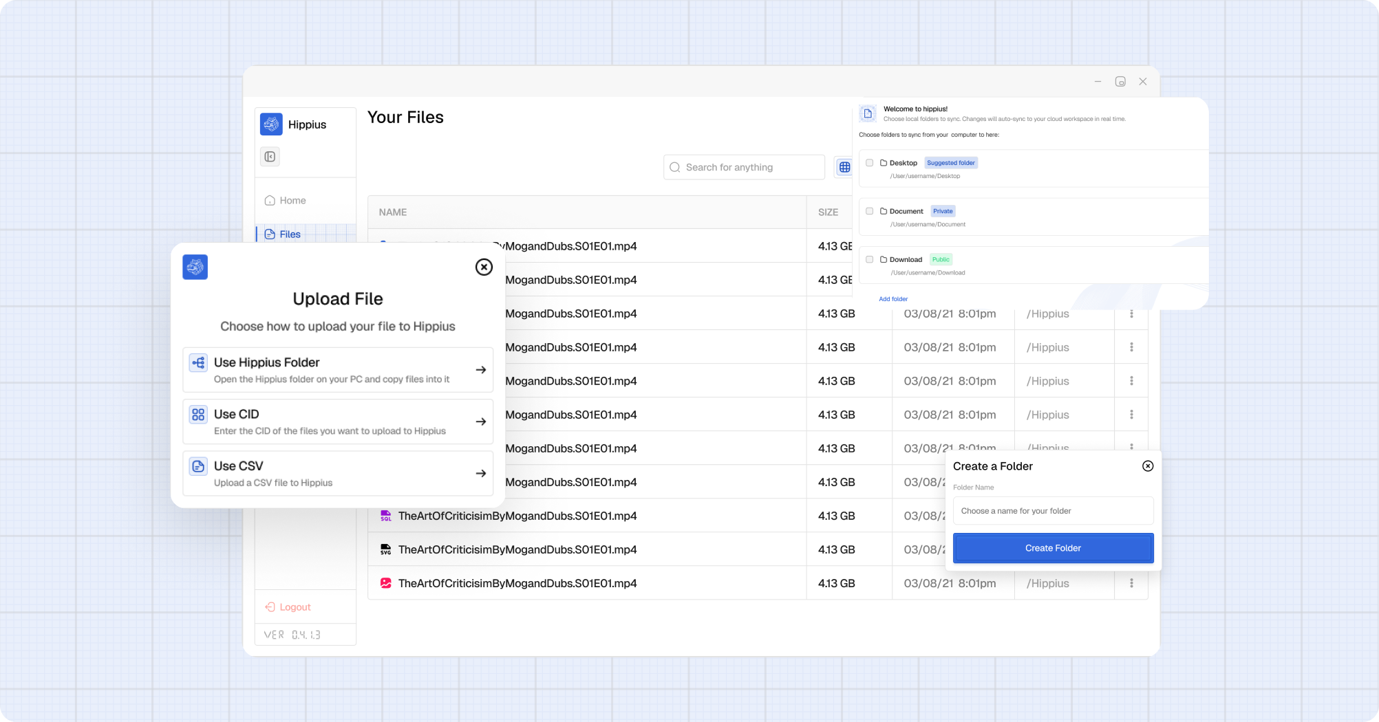Click the /Hippius location on the red-icon row
Image resolution: width=1379 pixels, height=722 pixels.
pos(1047,583)
